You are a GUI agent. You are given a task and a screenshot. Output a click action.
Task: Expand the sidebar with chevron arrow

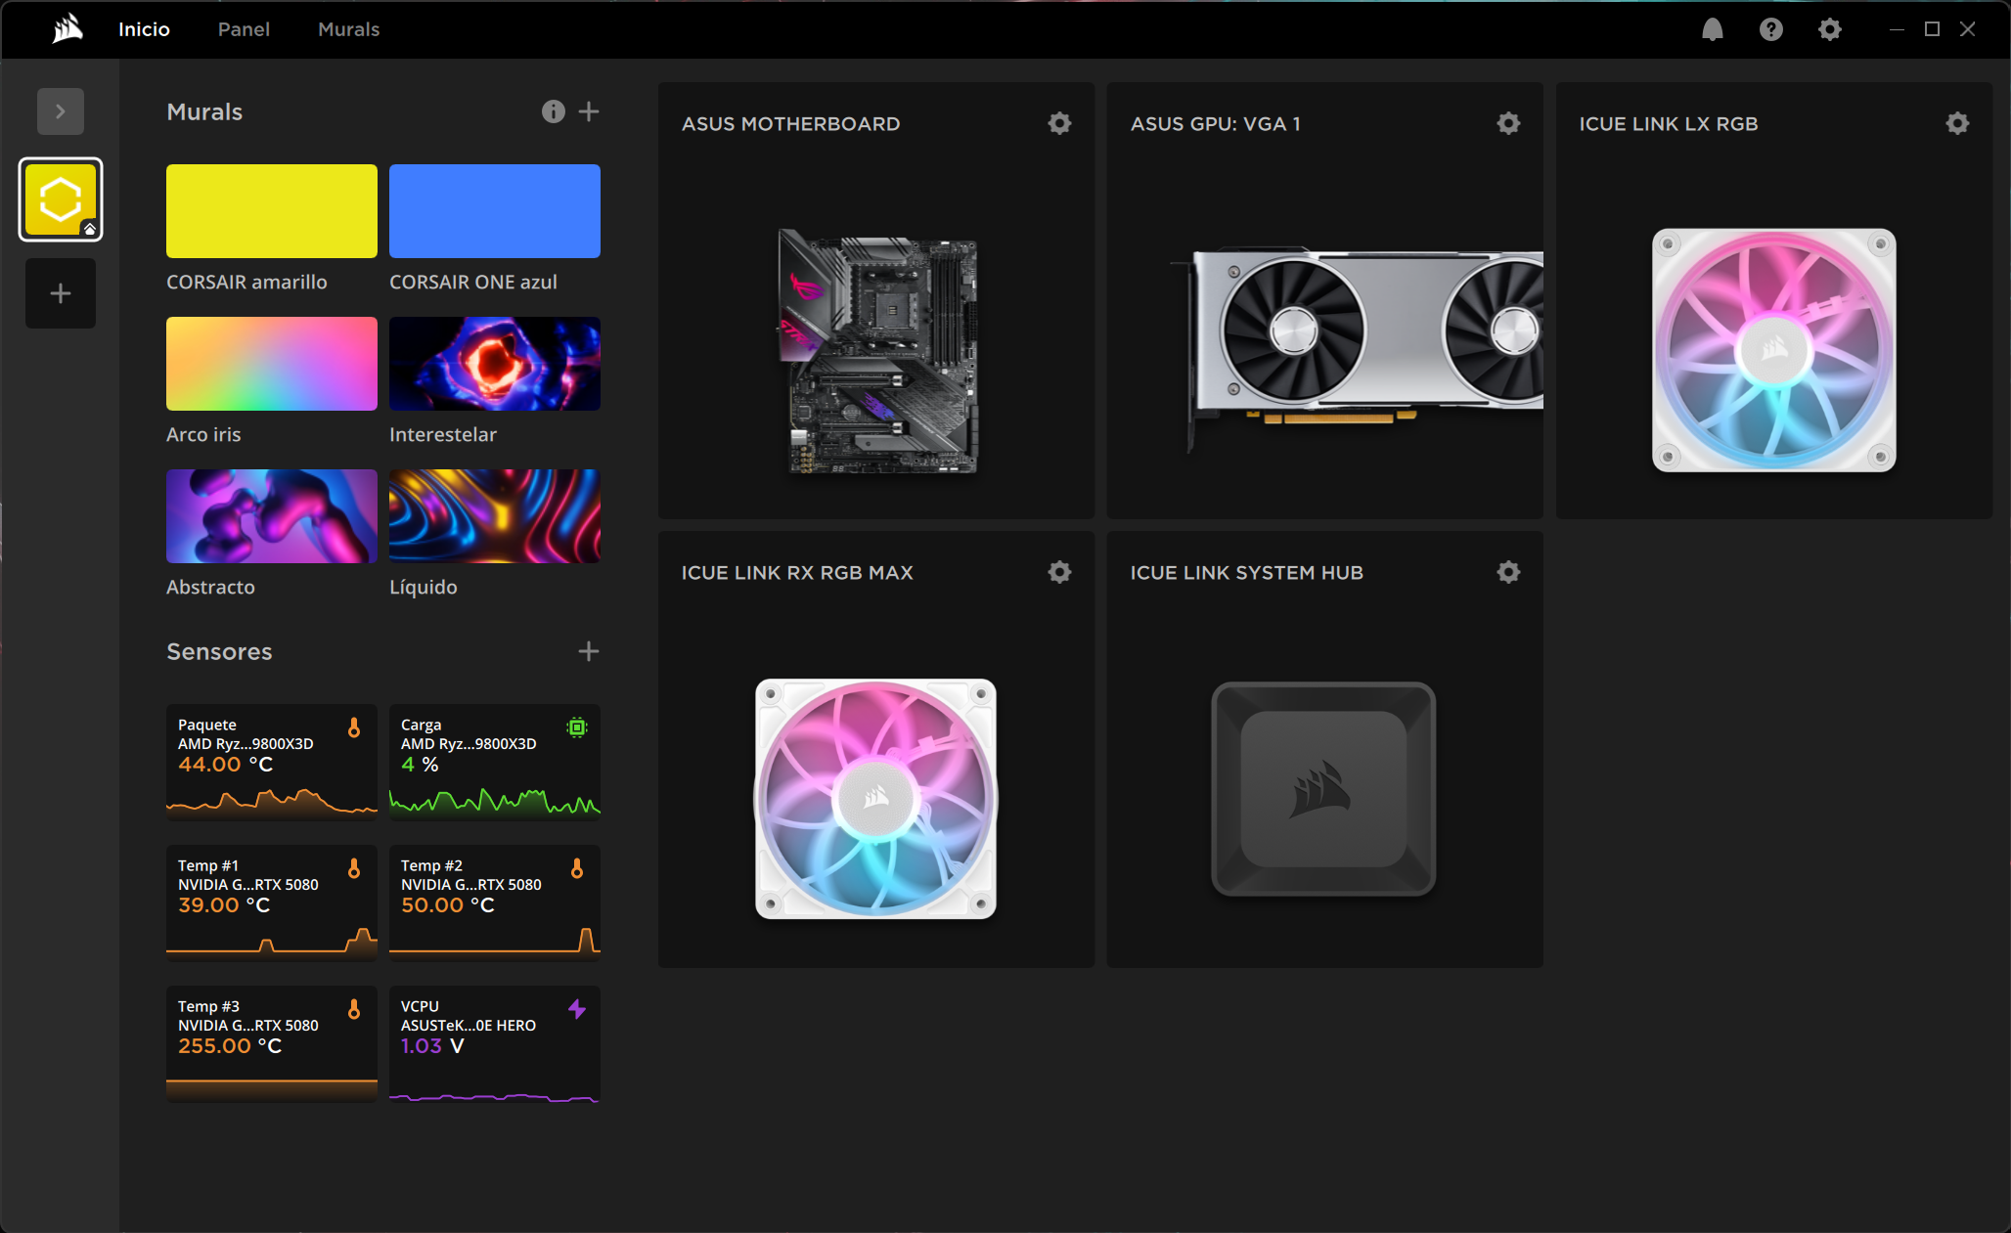pyautogui.click(x=61, y=111)
